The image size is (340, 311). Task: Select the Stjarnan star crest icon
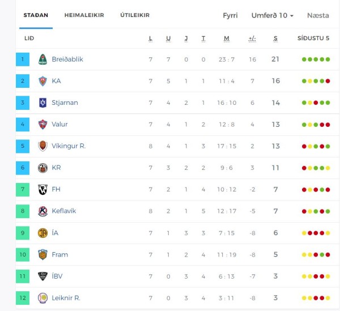click(x=42, y=103)
